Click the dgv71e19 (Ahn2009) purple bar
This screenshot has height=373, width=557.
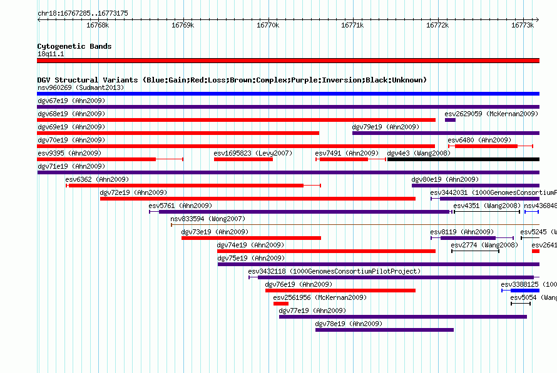(x=288, y=172)
